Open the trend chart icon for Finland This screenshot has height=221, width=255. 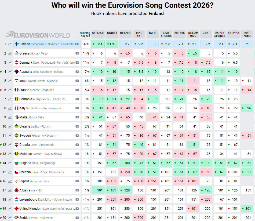pyautogui.click(x=10, y=44)
